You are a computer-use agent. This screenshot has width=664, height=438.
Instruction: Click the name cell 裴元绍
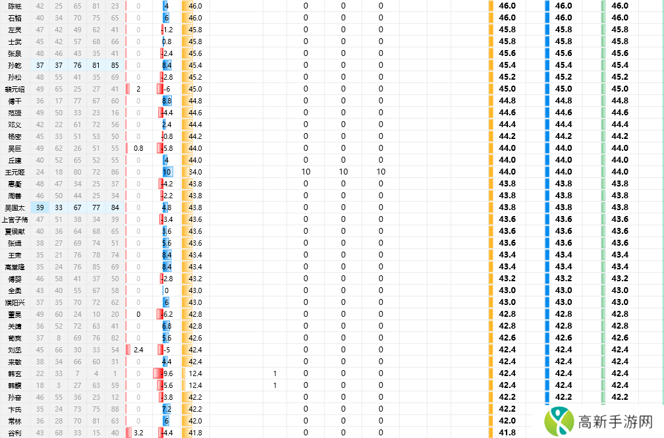[x=14, y=89]
